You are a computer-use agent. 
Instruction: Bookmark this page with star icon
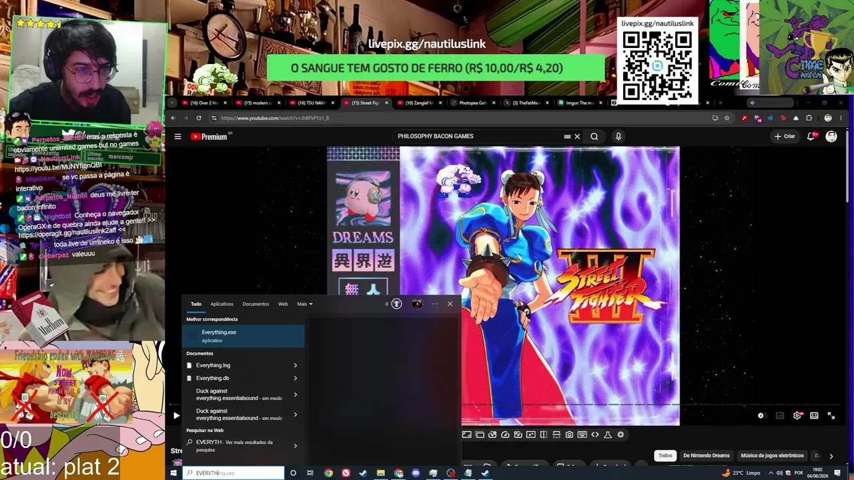[727, 118]
